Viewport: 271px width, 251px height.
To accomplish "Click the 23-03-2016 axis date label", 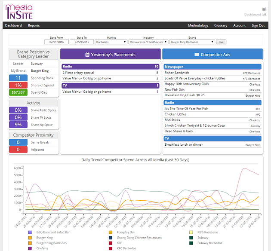I will pyautogui.click(x=254, y=222).
